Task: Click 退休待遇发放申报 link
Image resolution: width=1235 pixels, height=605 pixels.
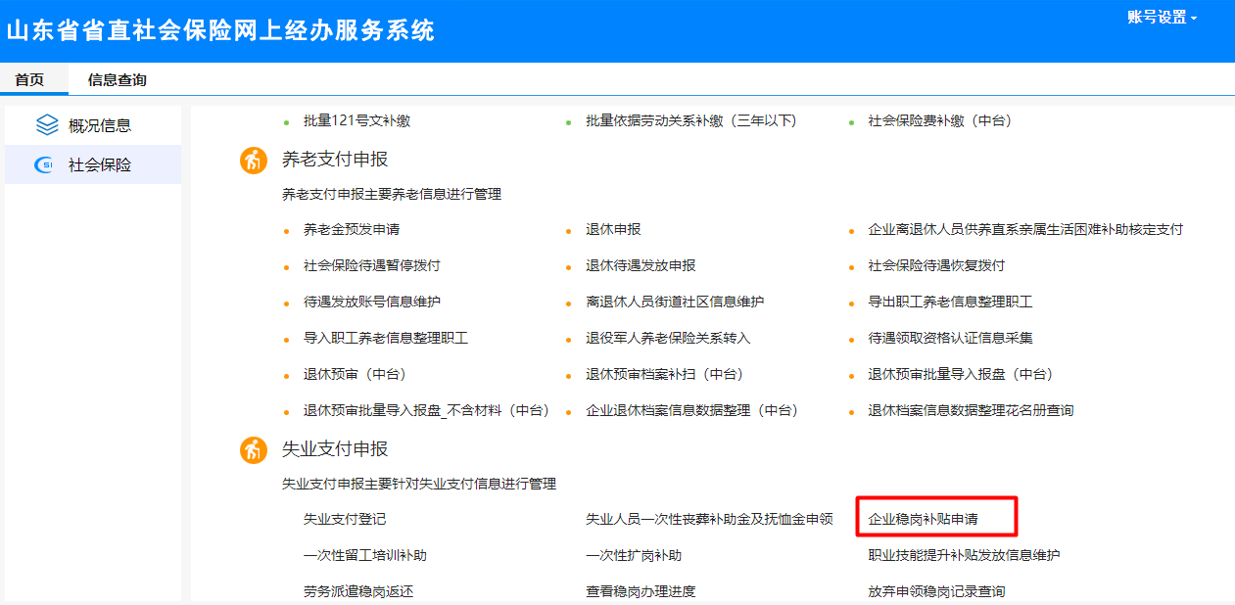Action: [641, 265]
